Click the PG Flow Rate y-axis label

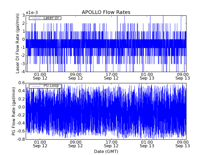click(x=13, y=111)
